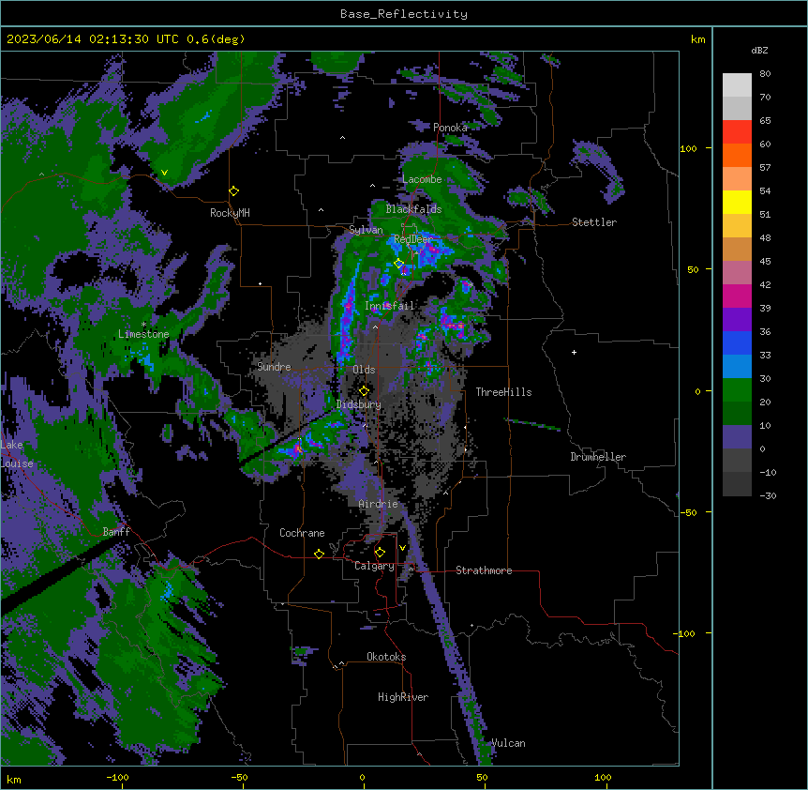Click the Ponoka city label
The width and height of the screenshot is (808, 790).
tap(450, 128)
